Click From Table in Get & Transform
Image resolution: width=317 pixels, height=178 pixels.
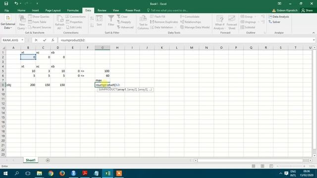coord(38,22)
